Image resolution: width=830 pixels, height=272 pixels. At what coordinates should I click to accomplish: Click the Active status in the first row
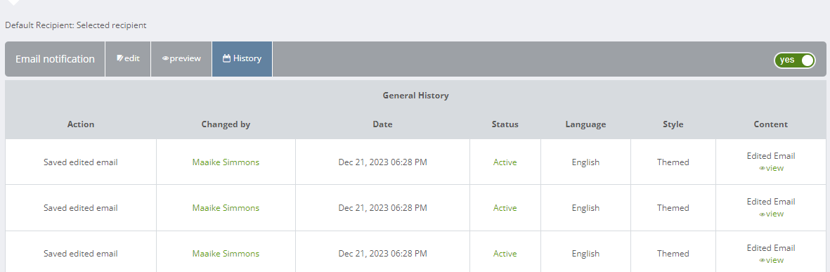point(505,162)
